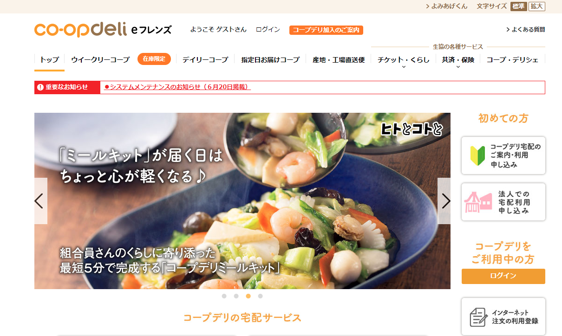Click the beginner leaf mark icon

(x=477, y=155)
